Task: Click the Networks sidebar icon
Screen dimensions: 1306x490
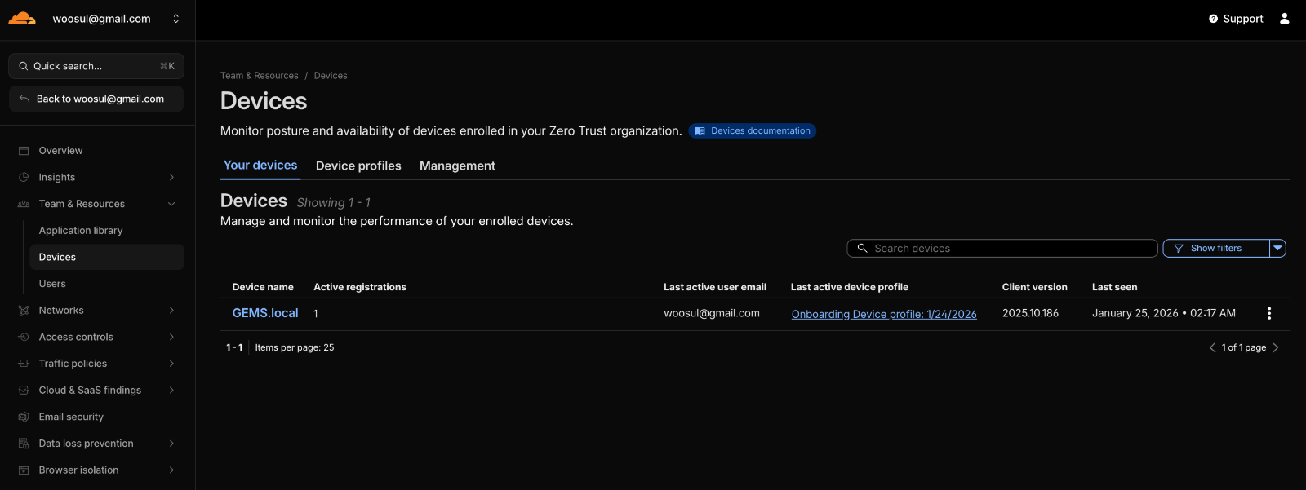Action: tap(24, 311)
